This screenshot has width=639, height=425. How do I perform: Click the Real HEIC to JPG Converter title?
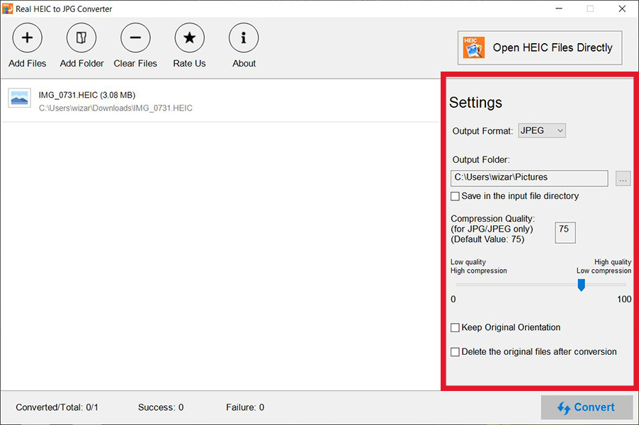pyautogui.click(x=63, y=8)
